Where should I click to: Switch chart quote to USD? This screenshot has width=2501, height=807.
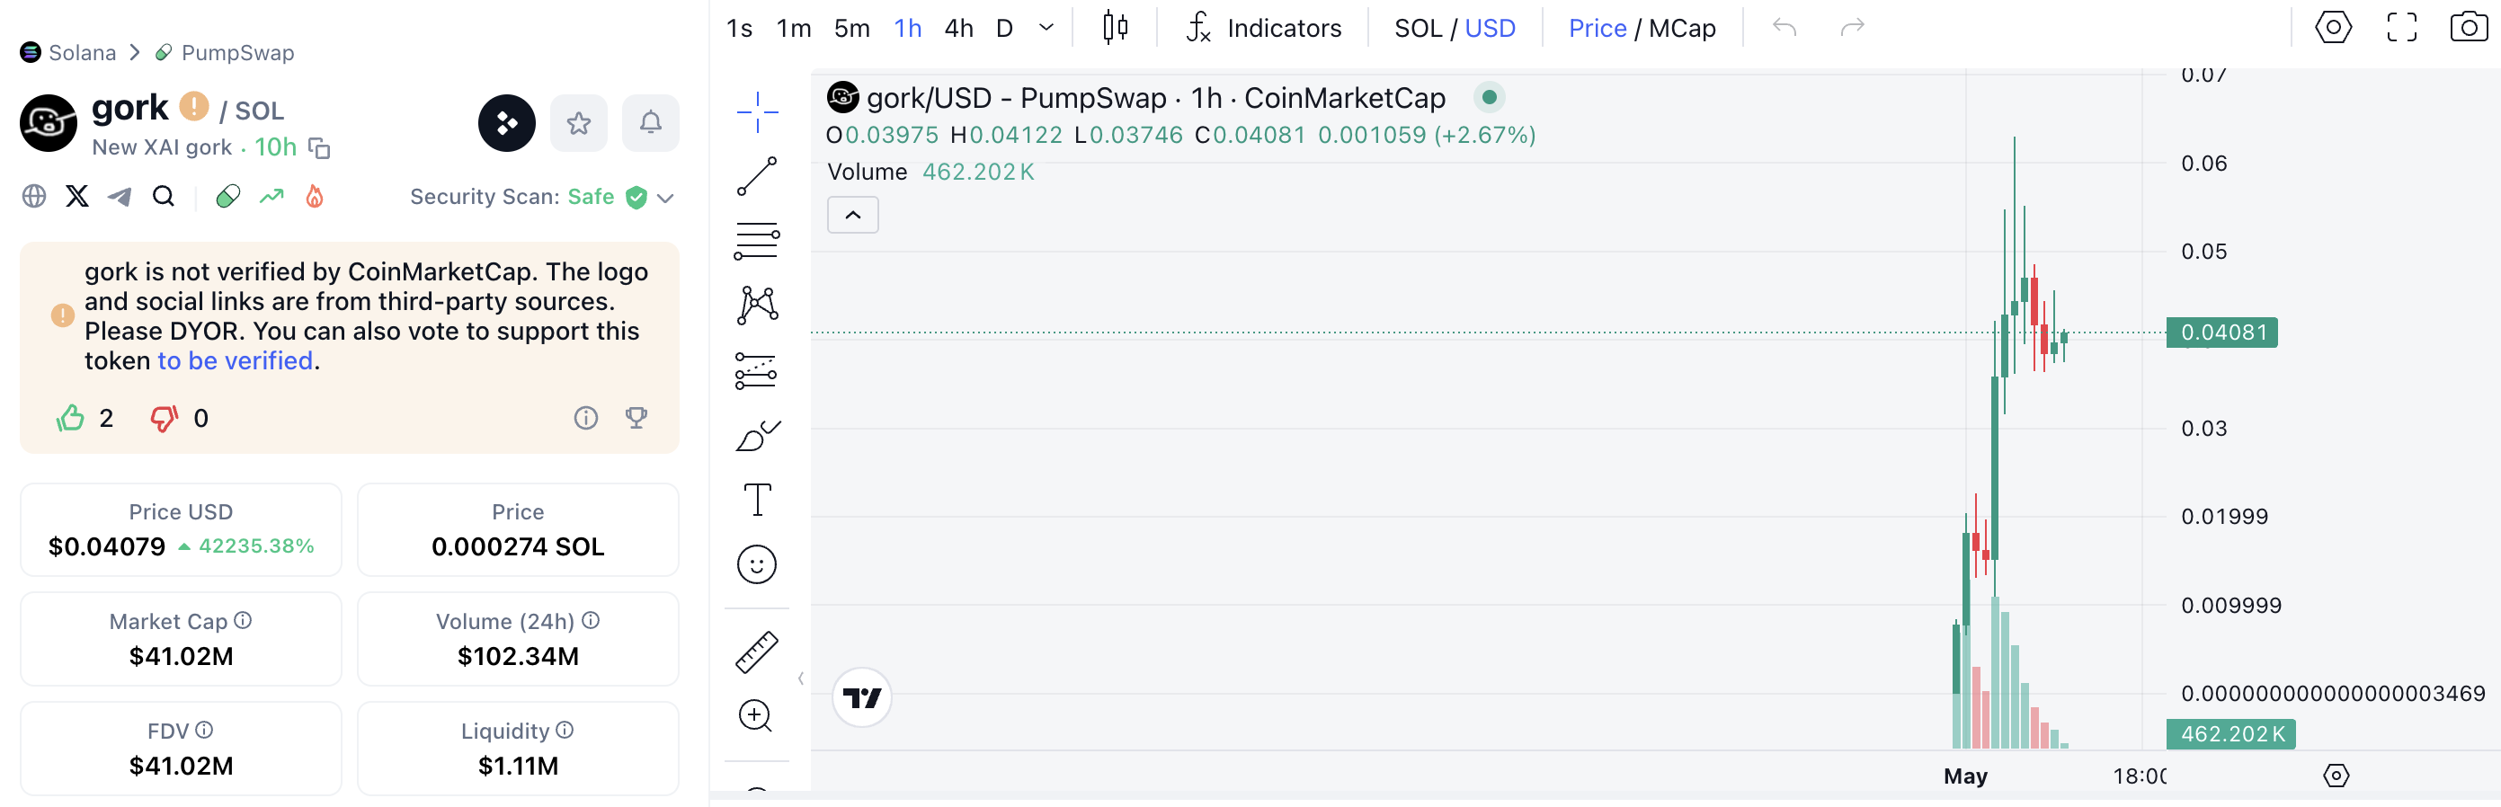(1491, 28)
